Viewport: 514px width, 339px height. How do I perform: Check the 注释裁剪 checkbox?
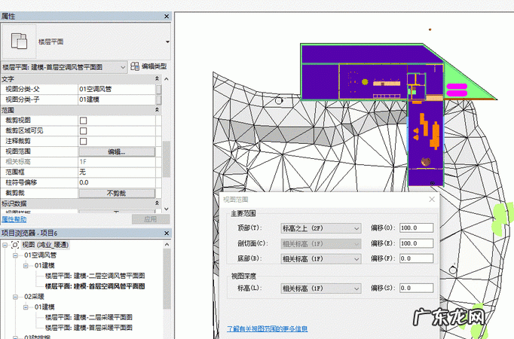click(x=84, y=141)
